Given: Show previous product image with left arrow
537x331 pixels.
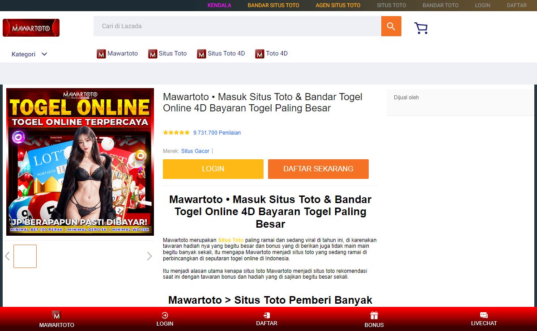Looking at the screenshot, I should [7, 256].
